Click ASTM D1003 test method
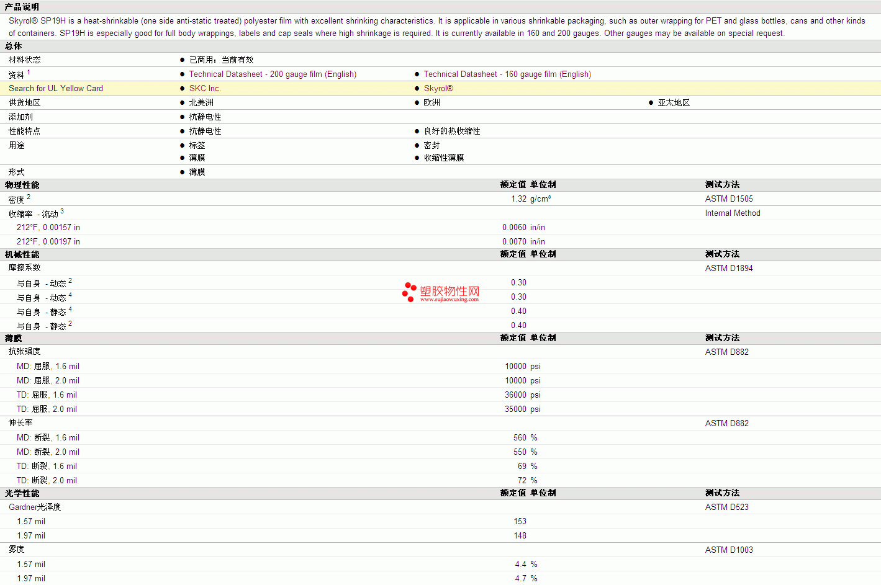 [729, 550]
